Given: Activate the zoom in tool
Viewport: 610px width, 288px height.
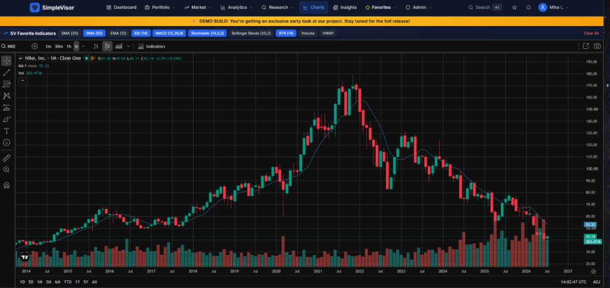Looking at the screenshot, I should (x=7, y=169).
